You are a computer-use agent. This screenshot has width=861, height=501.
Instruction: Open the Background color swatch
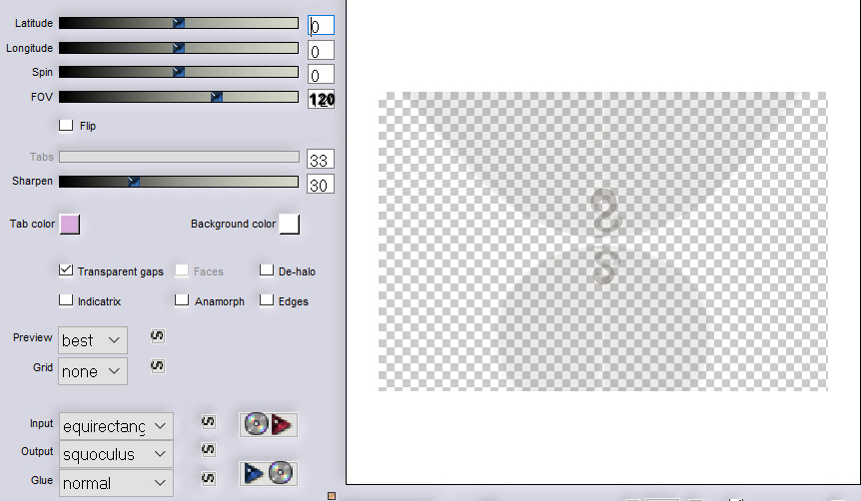tap(290, 224)
